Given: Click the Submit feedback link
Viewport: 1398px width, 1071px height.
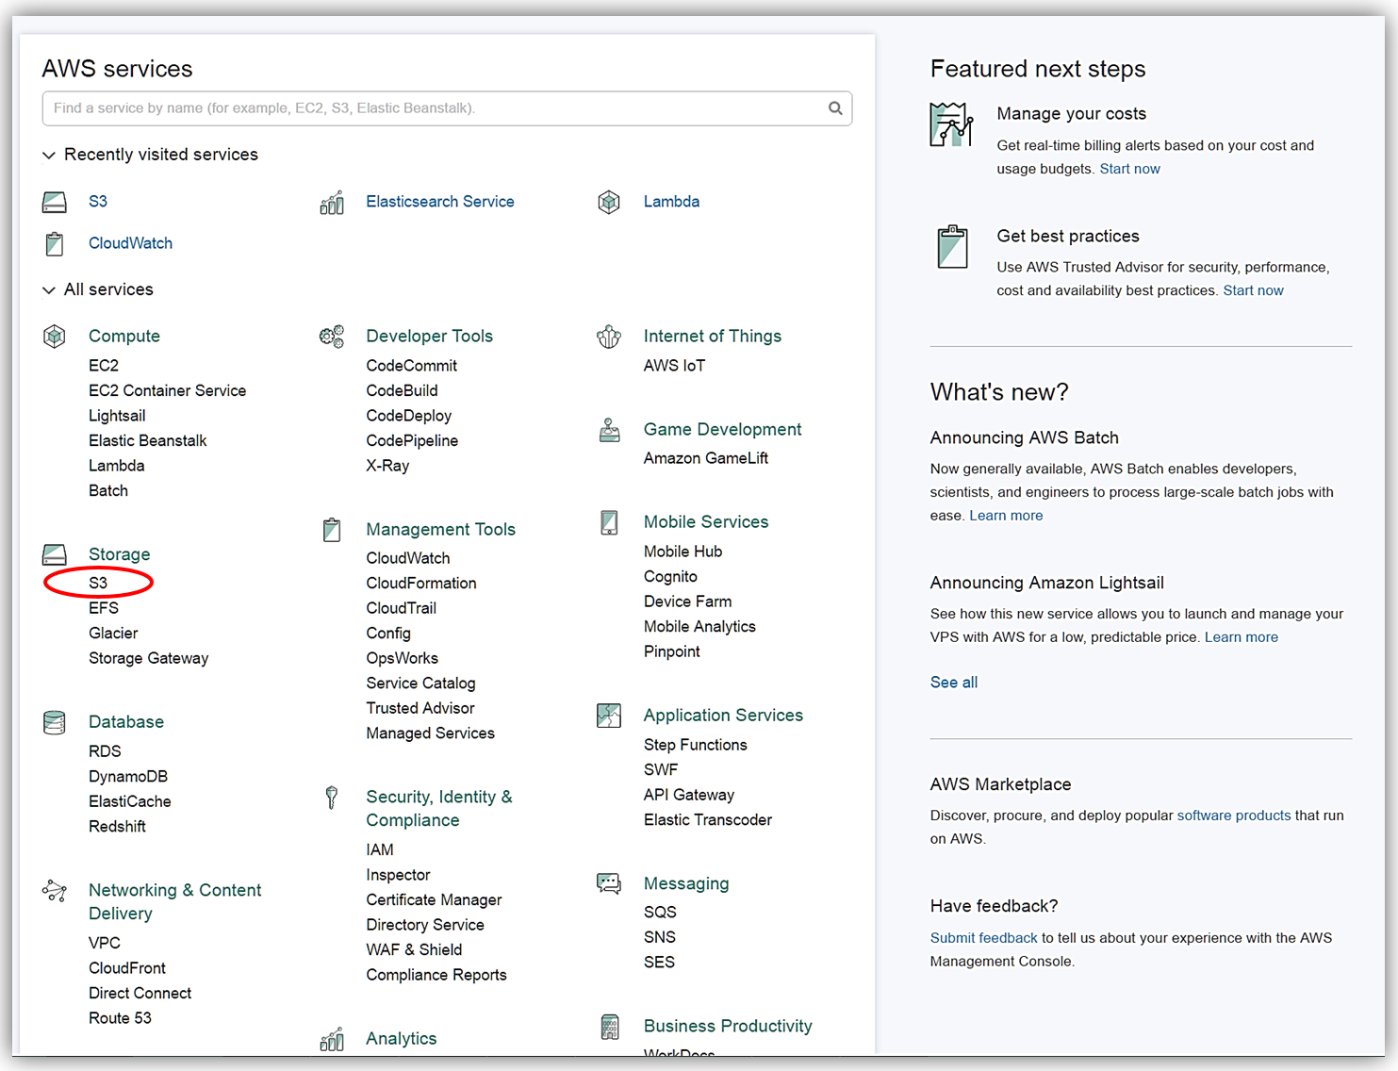Looking at the screenshot, I should (983, 938).
